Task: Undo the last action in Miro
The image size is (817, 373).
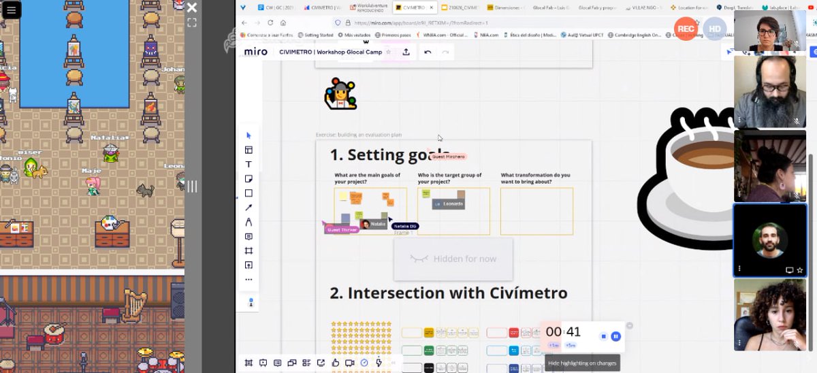Action: point(428,52)
